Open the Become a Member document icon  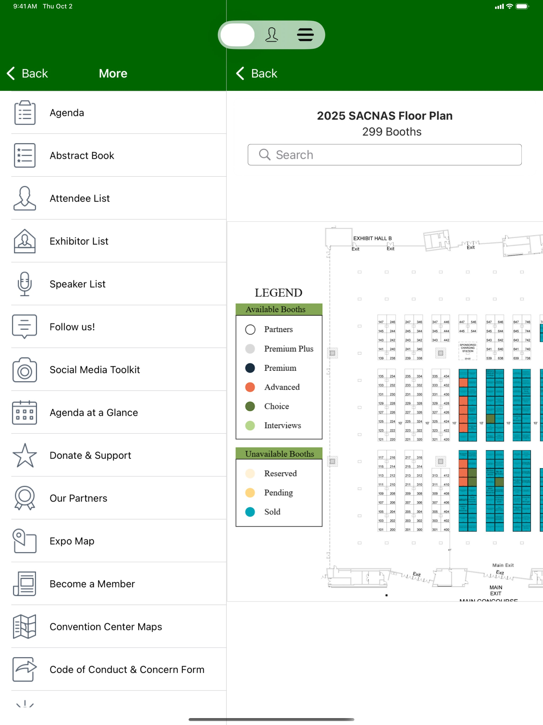25,584
